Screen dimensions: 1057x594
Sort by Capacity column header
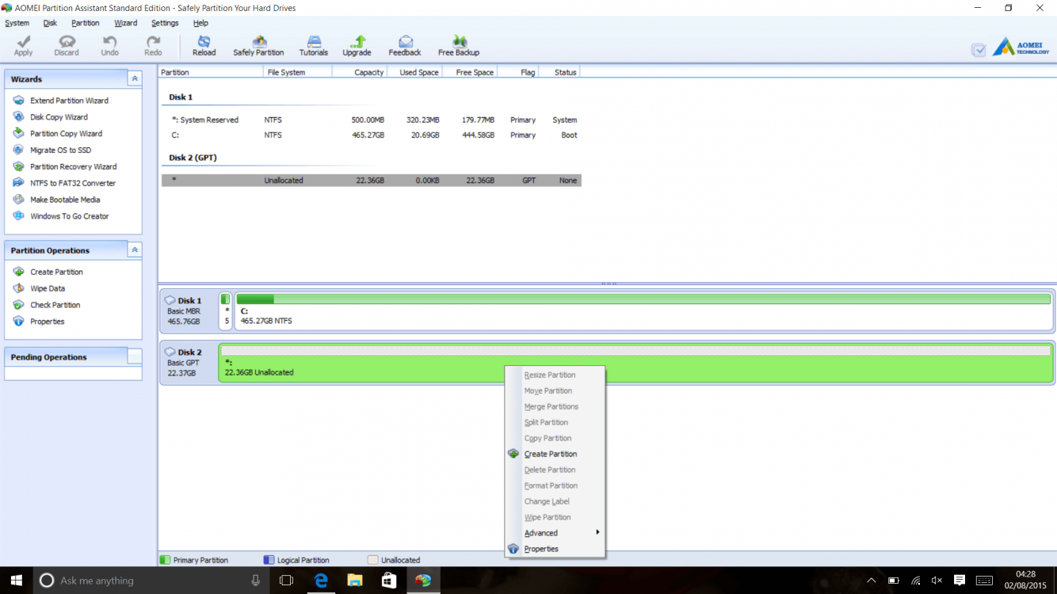tap(359, 72)
